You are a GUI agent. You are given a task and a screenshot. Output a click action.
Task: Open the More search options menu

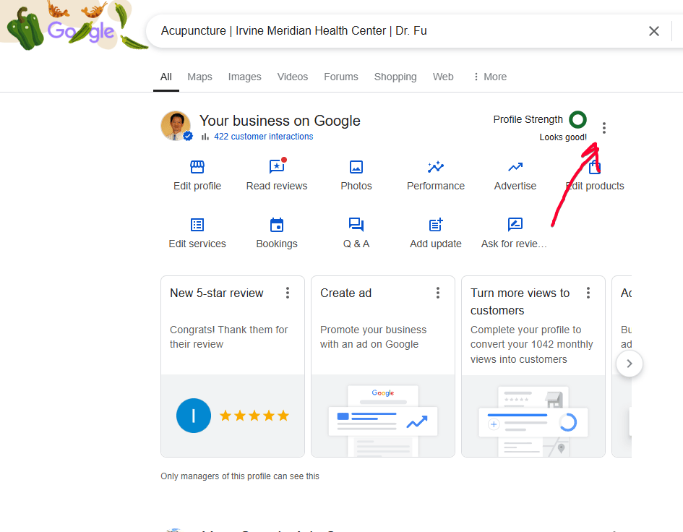point(489,77)
